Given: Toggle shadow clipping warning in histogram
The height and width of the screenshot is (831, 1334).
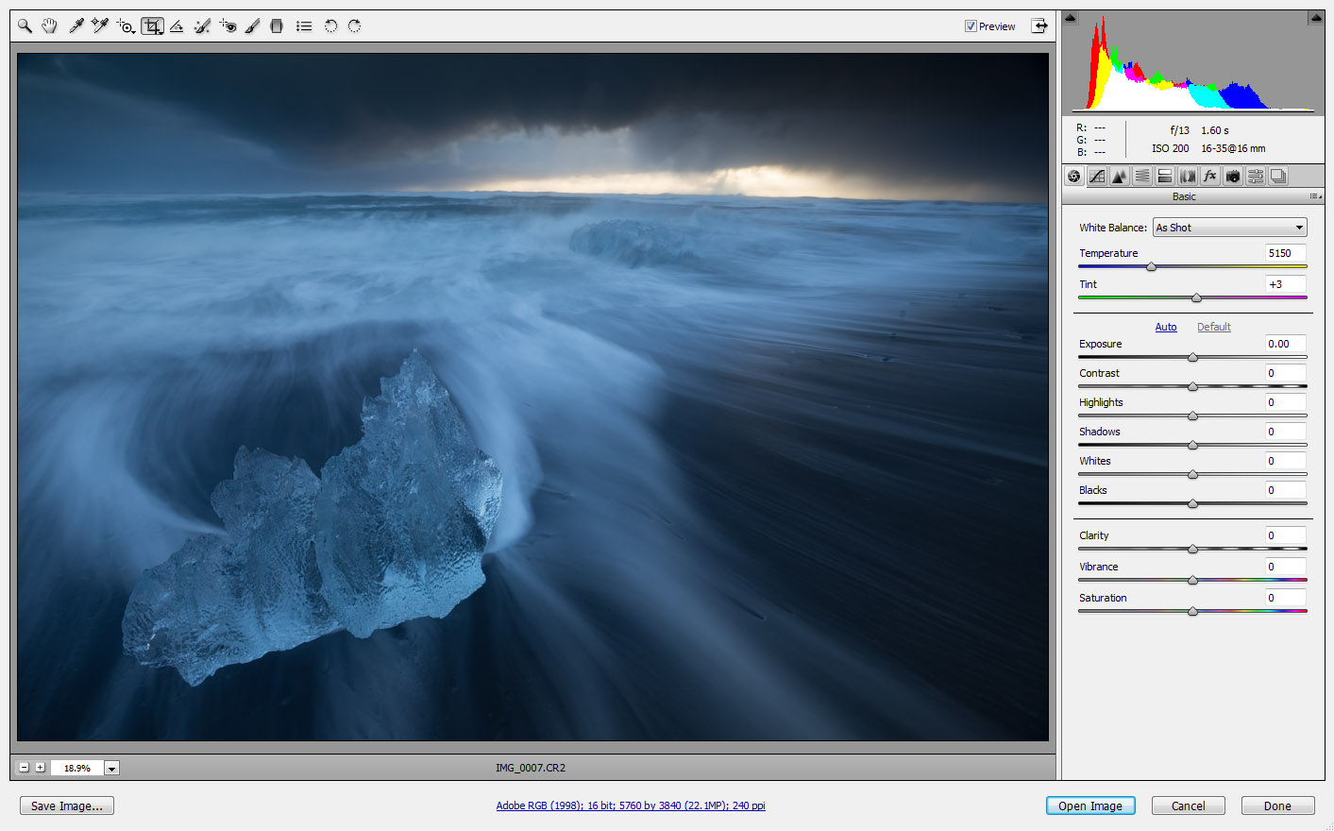Looking at the screenshot, I should [x=1071, y=18].
